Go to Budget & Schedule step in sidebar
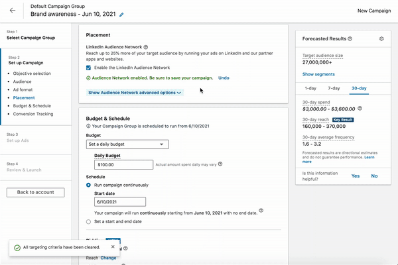The height and width of the screenshot is (265, 398). tap(33, 105)
